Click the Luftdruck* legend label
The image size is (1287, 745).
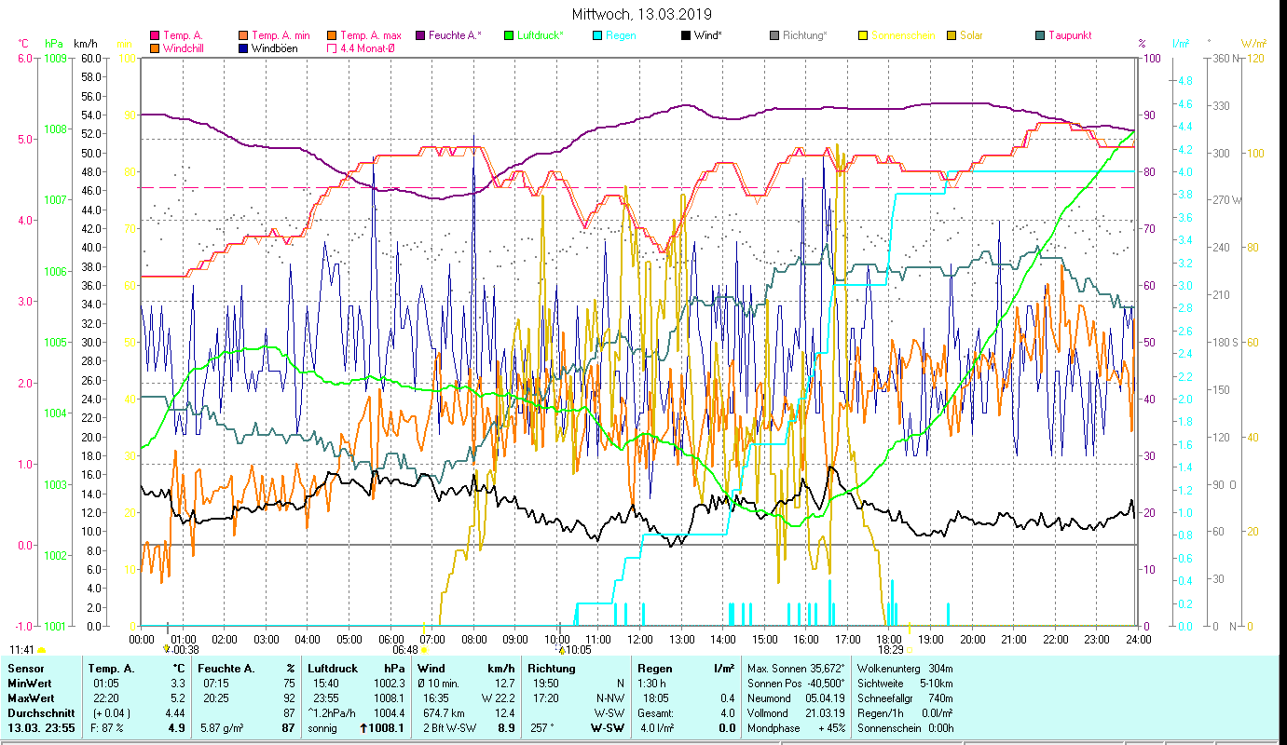click(x=541, y=35)
